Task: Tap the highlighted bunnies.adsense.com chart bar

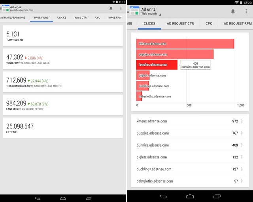Action: click(157, 65)
